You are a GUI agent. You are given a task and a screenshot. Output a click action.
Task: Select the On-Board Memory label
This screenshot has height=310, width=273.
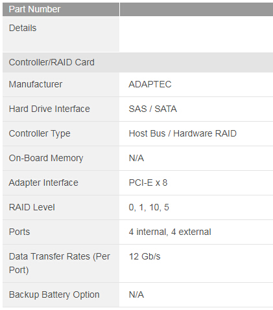(46, 158)
